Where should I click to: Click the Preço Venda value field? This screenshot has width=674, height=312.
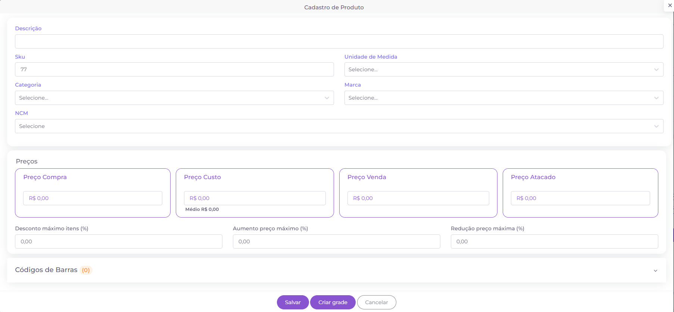pyautogui.click(x=418, y=198)
